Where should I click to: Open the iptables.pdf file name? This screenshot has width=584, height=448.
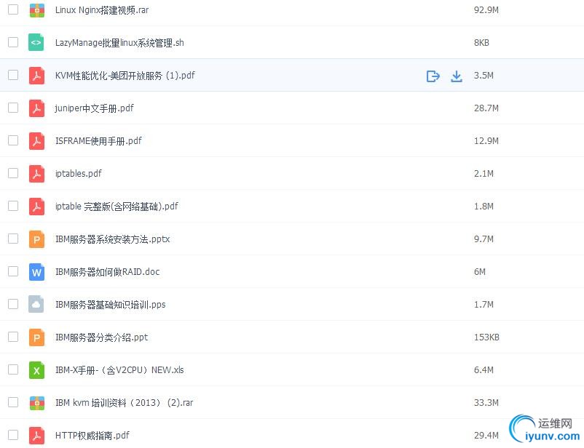(78, 174)
